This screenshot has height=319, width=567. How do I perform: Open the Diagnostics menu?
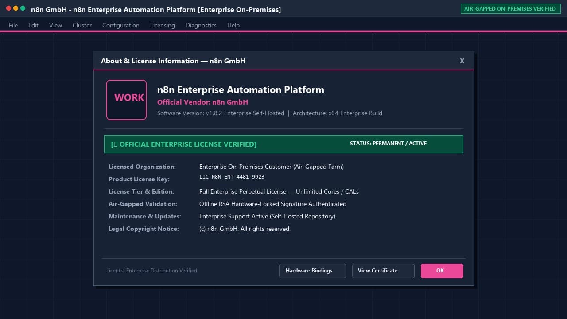click(201, 25)
